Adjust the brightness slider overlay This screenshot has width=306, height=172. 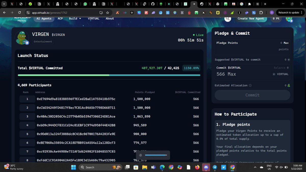(156, 155)
